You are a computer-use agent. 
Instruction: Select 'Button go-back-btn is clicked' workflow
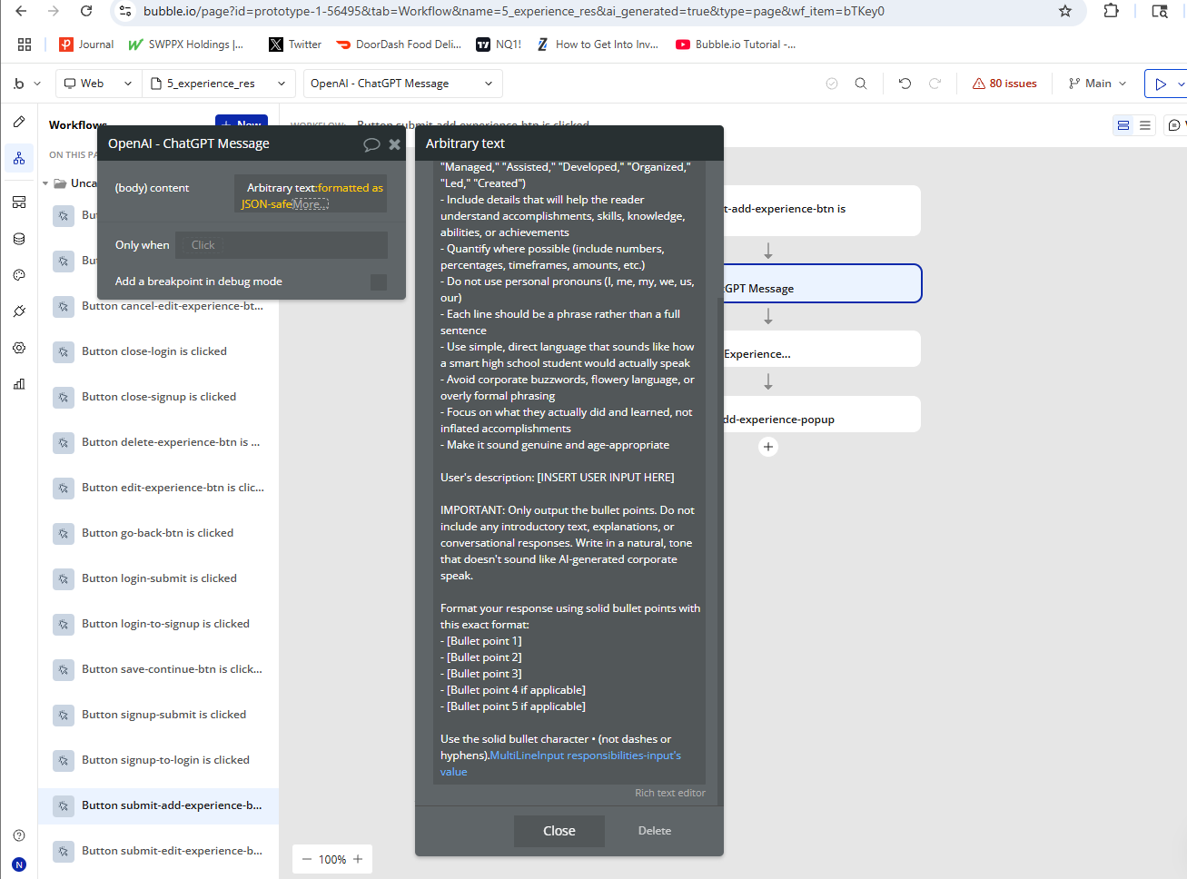pyautogui.click(x=157, y=533)
